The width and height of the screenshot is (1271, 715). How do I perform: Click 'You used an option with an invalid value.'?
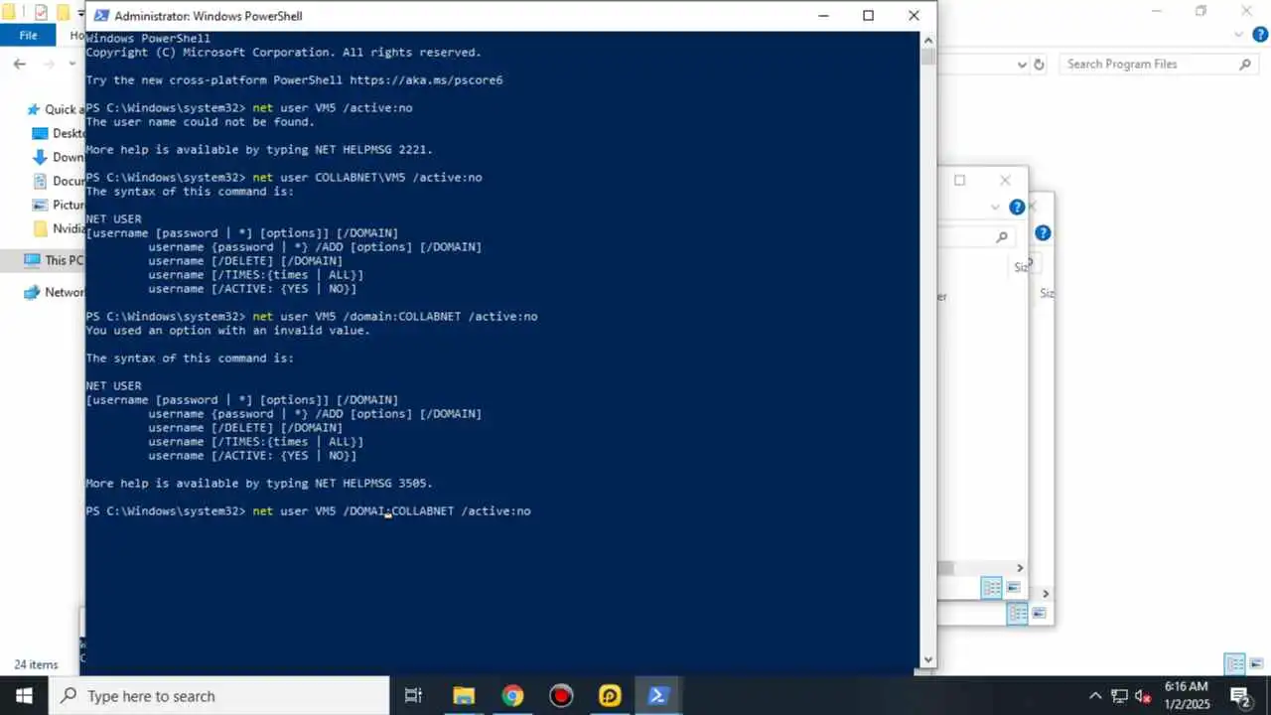227,331
